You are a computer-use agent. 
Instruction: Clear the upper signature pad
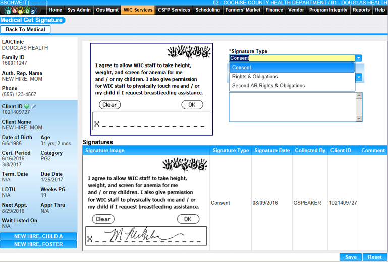pyautogui.click(x=109, y=105)
